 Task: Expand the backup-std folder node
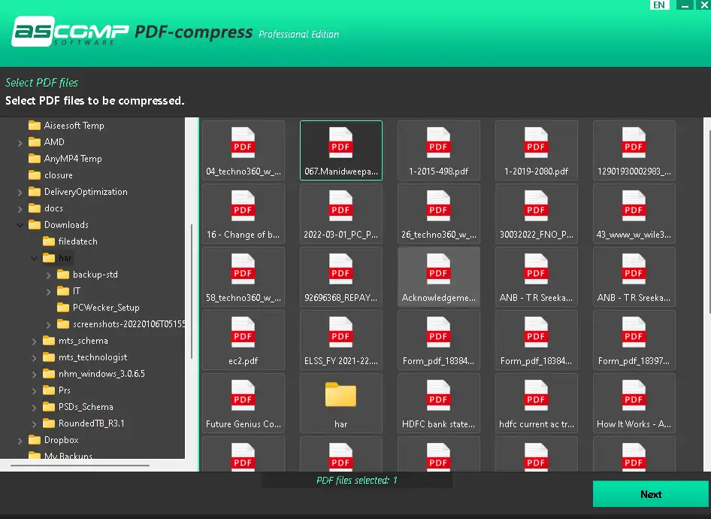tap(49, 275)
